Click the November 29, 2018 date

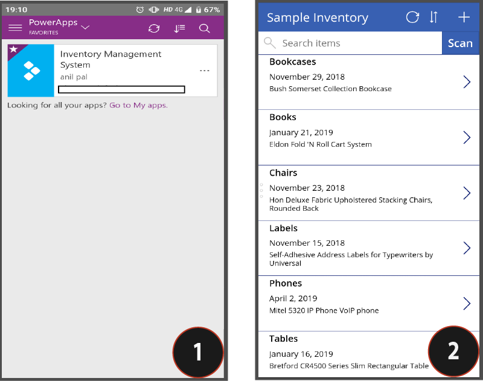pyautogui.click(x=307, y=77)
